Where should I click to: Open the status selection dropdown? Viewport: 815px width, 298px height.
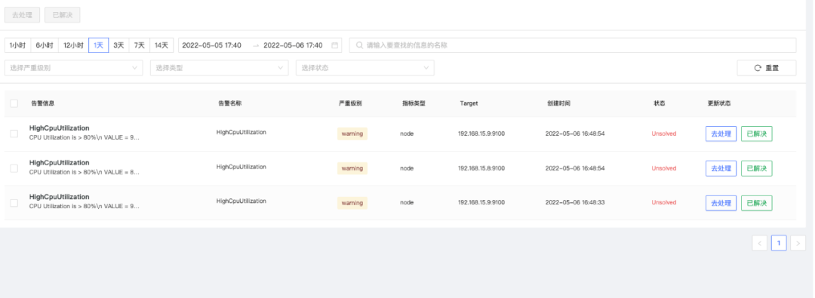(x=365, y=68)
